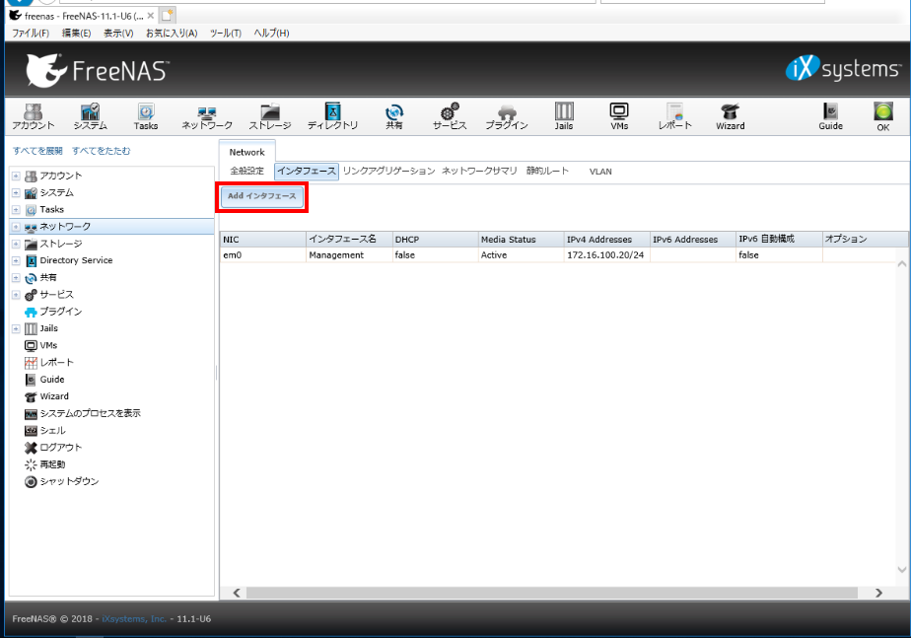Open the ヘルプ(H) browser menu
This screenshot has width=911, height=638.
pos(271,34)
